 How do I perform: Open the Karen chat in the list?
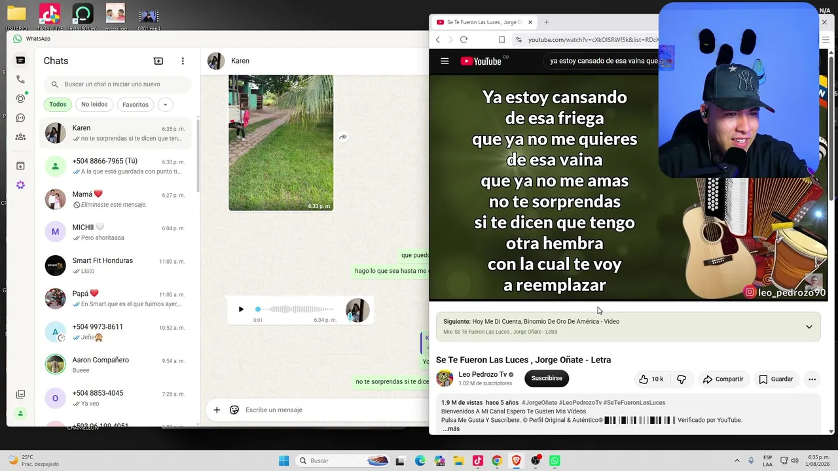coord(116,133)
